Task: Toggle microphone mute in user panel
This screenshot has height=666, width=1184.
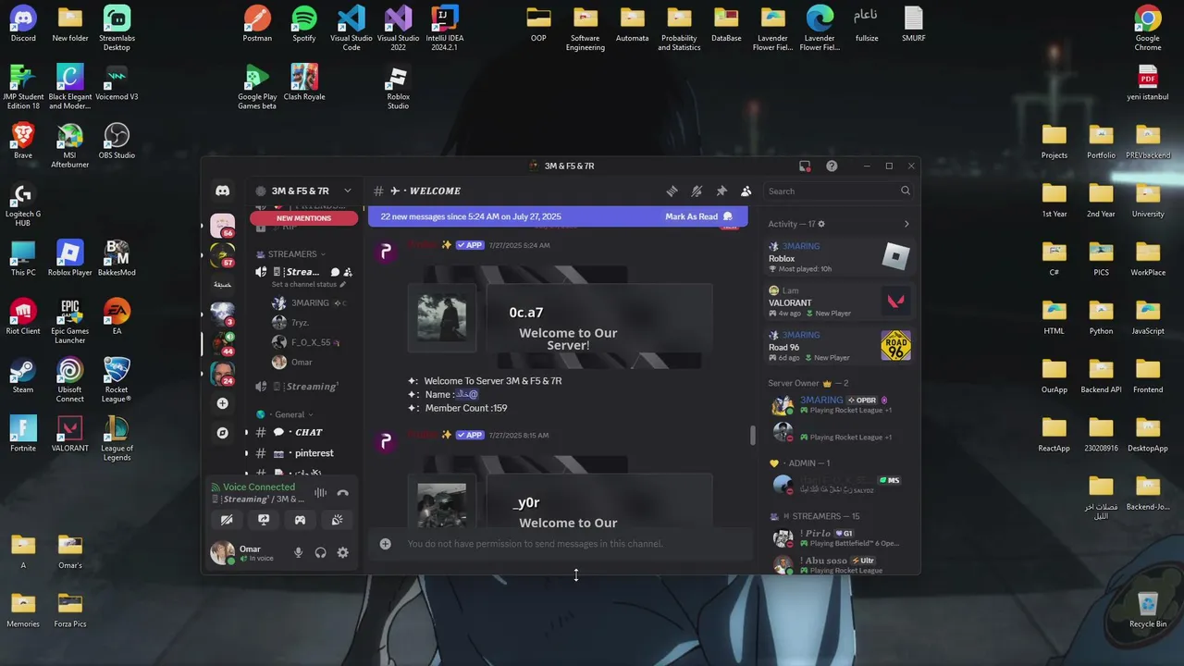Action: 298,552
